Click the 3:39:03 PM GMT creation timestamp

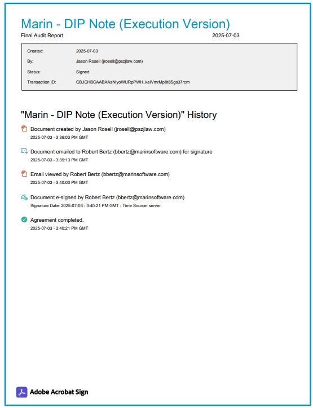72,137
